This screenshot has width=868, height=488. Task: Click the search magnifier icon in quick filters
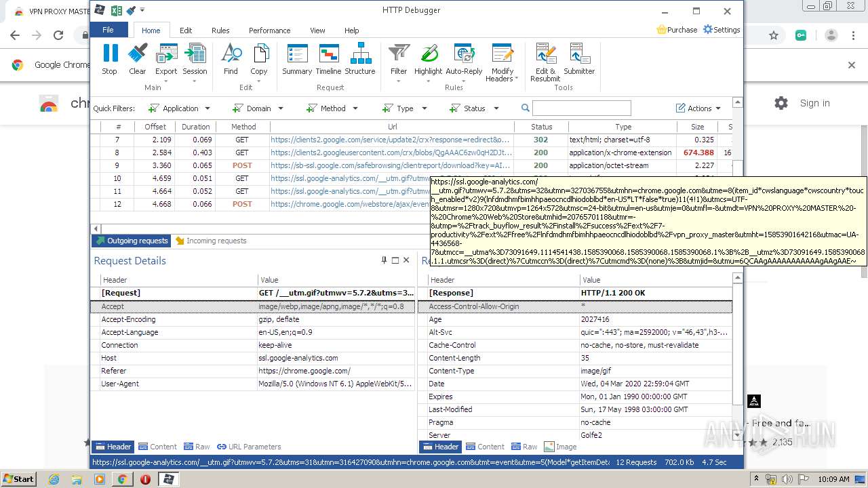[525, 108]
